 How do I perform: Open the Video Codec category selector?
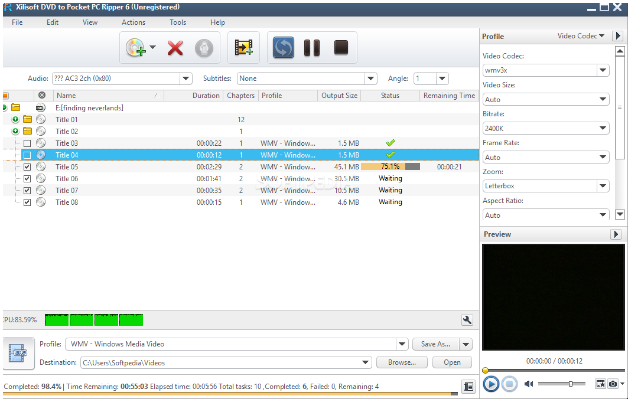click(581, 35)
